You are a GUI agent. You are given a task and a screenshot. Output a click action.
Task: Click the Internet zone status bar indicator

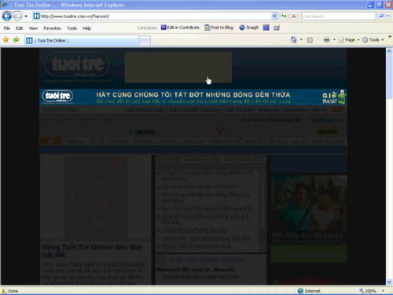click(309, 291)
